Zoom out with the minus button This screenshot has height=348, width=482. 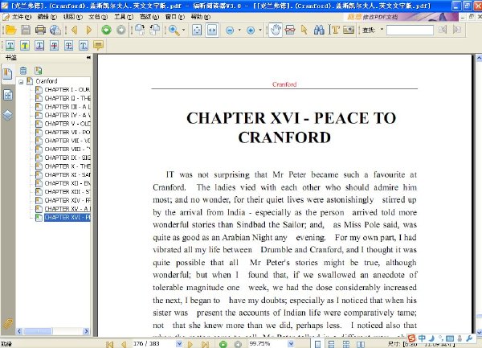click(230, 30)
